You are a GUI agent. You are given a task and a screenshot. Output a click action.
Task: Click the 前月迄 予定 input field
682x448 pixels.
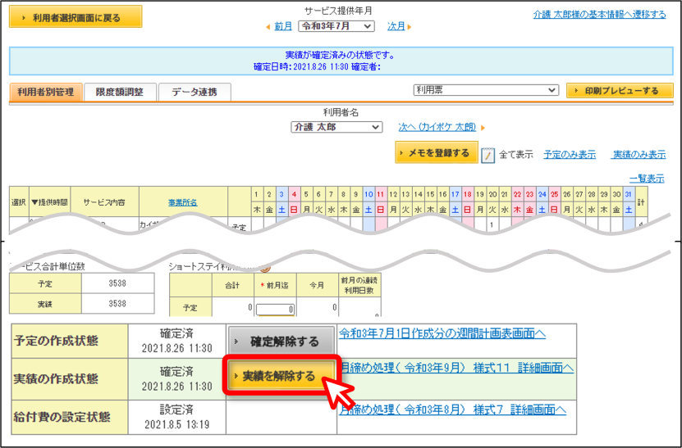pos(275,309)
